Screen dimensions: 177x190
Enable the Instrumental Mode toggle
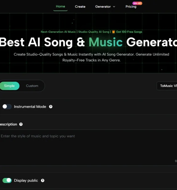tap(7, 107)
